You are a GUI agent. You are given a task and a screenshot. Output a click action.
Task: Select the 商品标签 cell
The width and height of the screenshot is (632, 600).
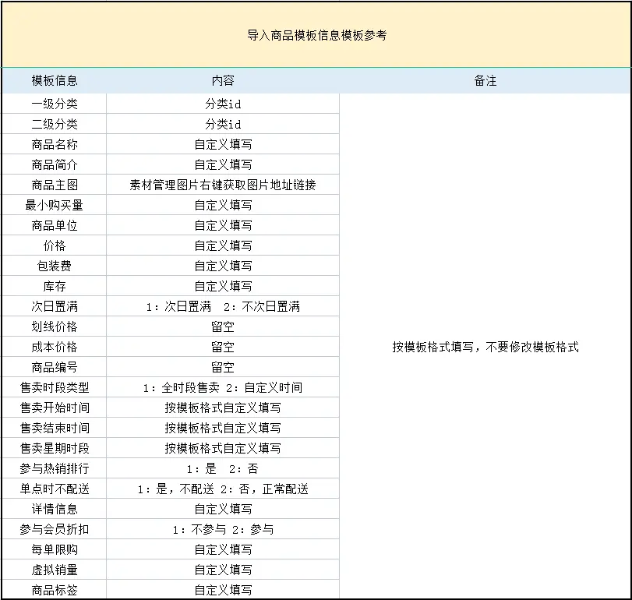(x=55, y=590)
